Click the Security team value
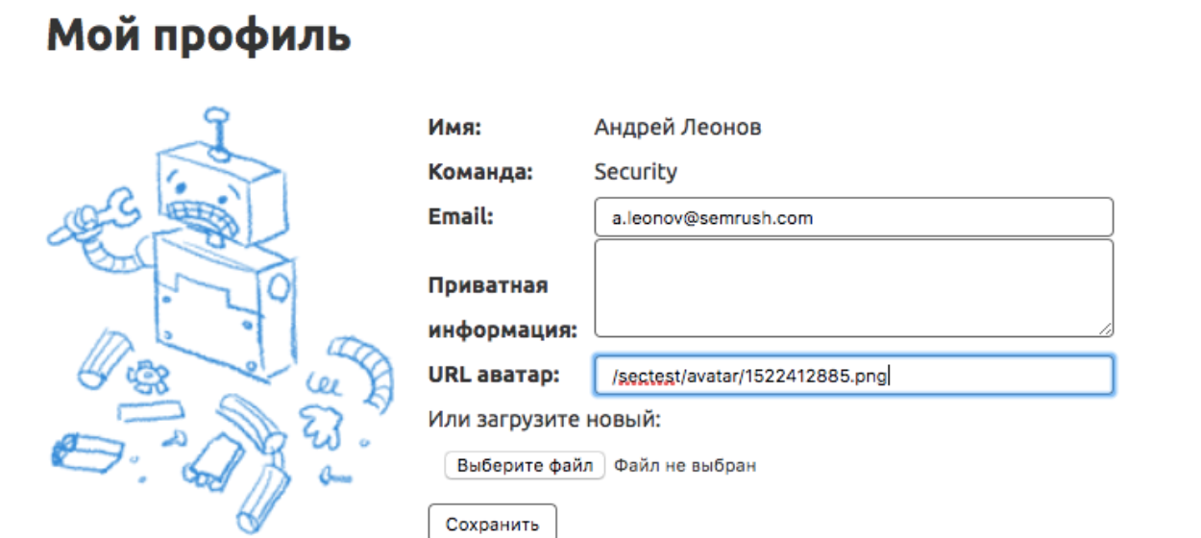This screenshot has height=538, width=1201. pos(635,172)
